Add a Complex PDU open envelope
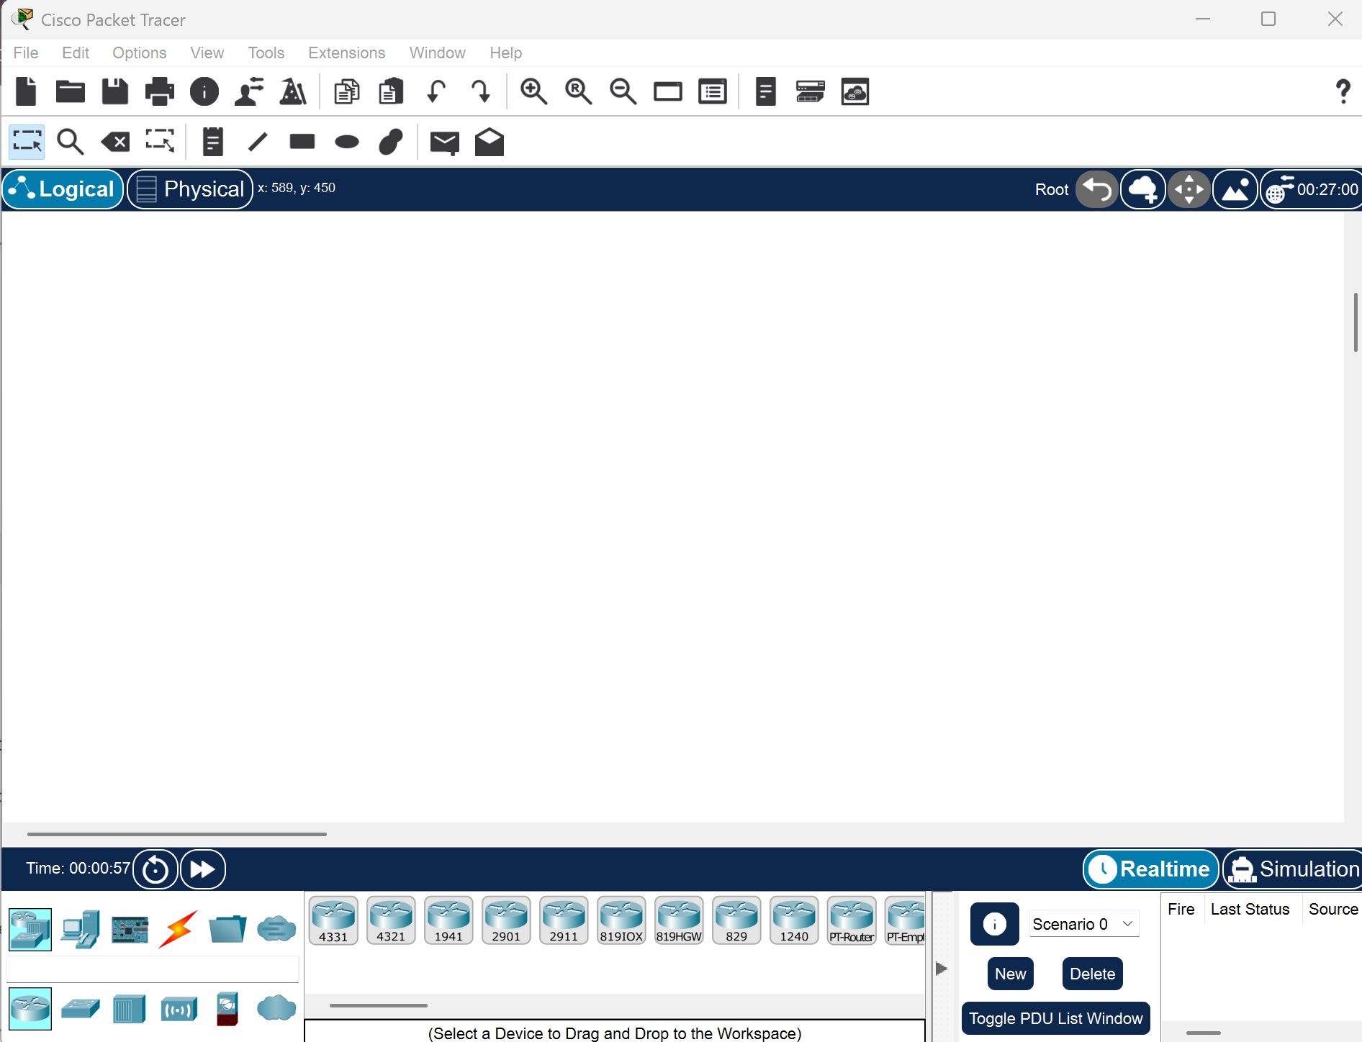This screenshot has width=1362, height=1042. [x=490, y=142]
